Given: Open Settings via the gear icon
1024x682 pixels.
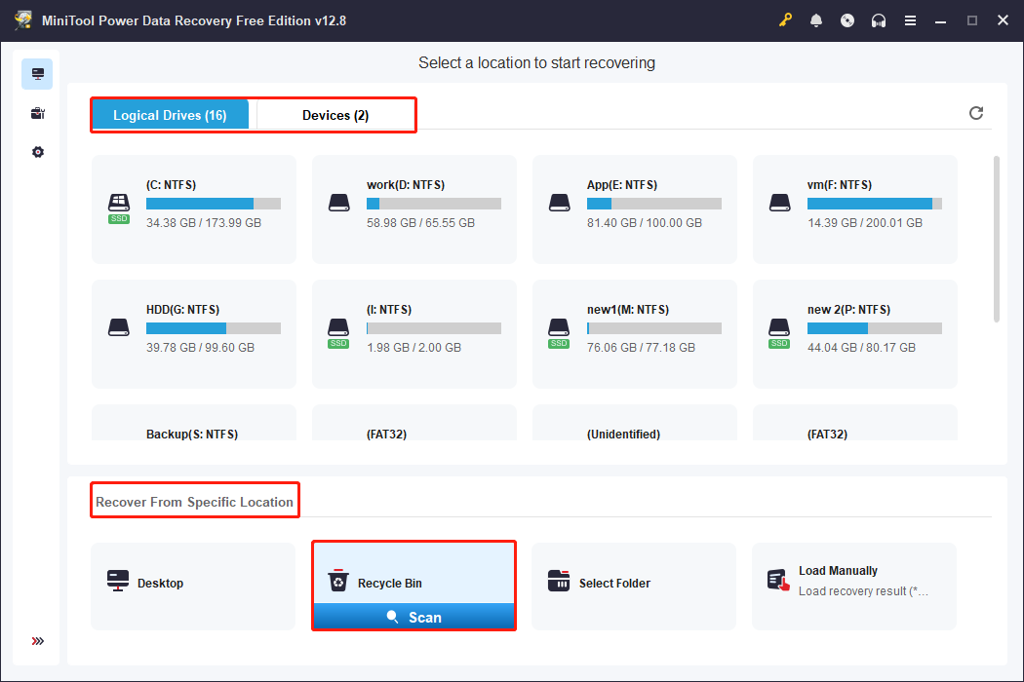Looking at the screenshot, I should point(37,151).
